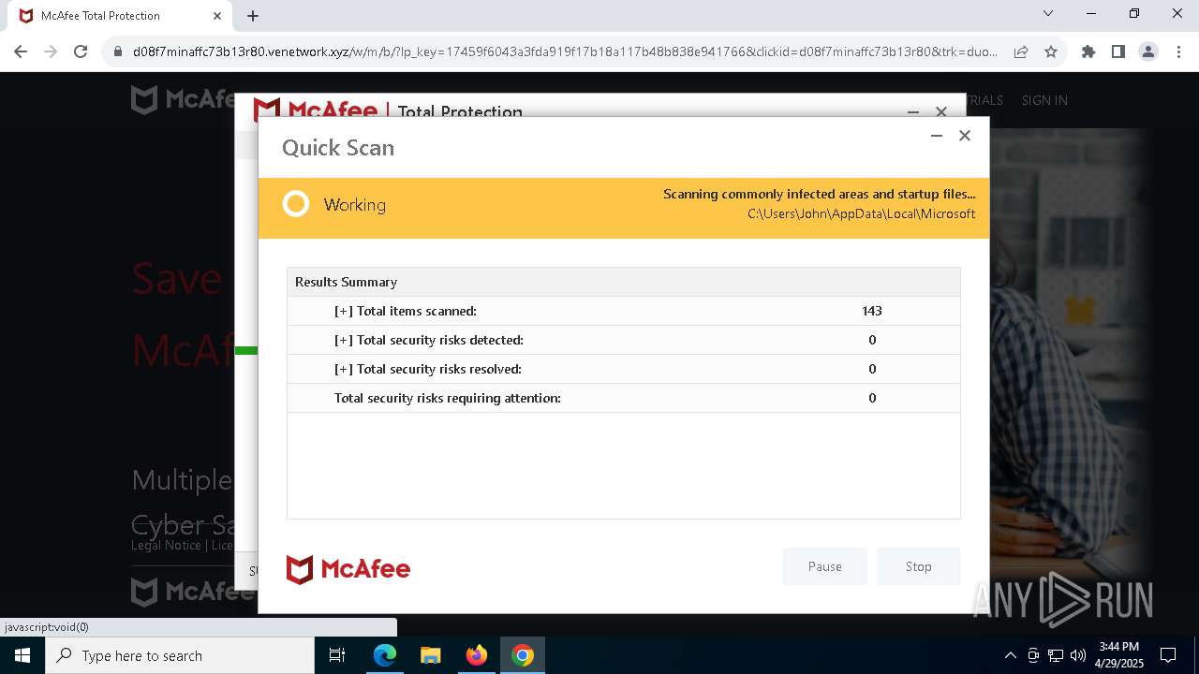
Task: Open the Extensions puzzle icon
Action: (1088, 52)
